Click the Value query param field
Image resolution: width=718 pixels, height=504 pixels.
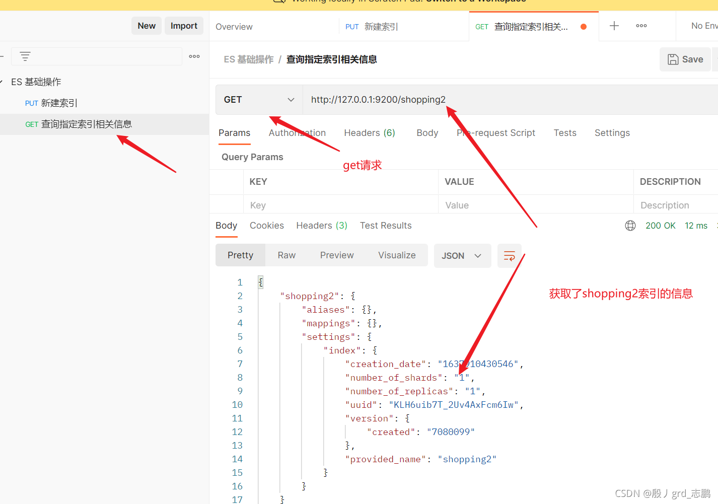536,205
